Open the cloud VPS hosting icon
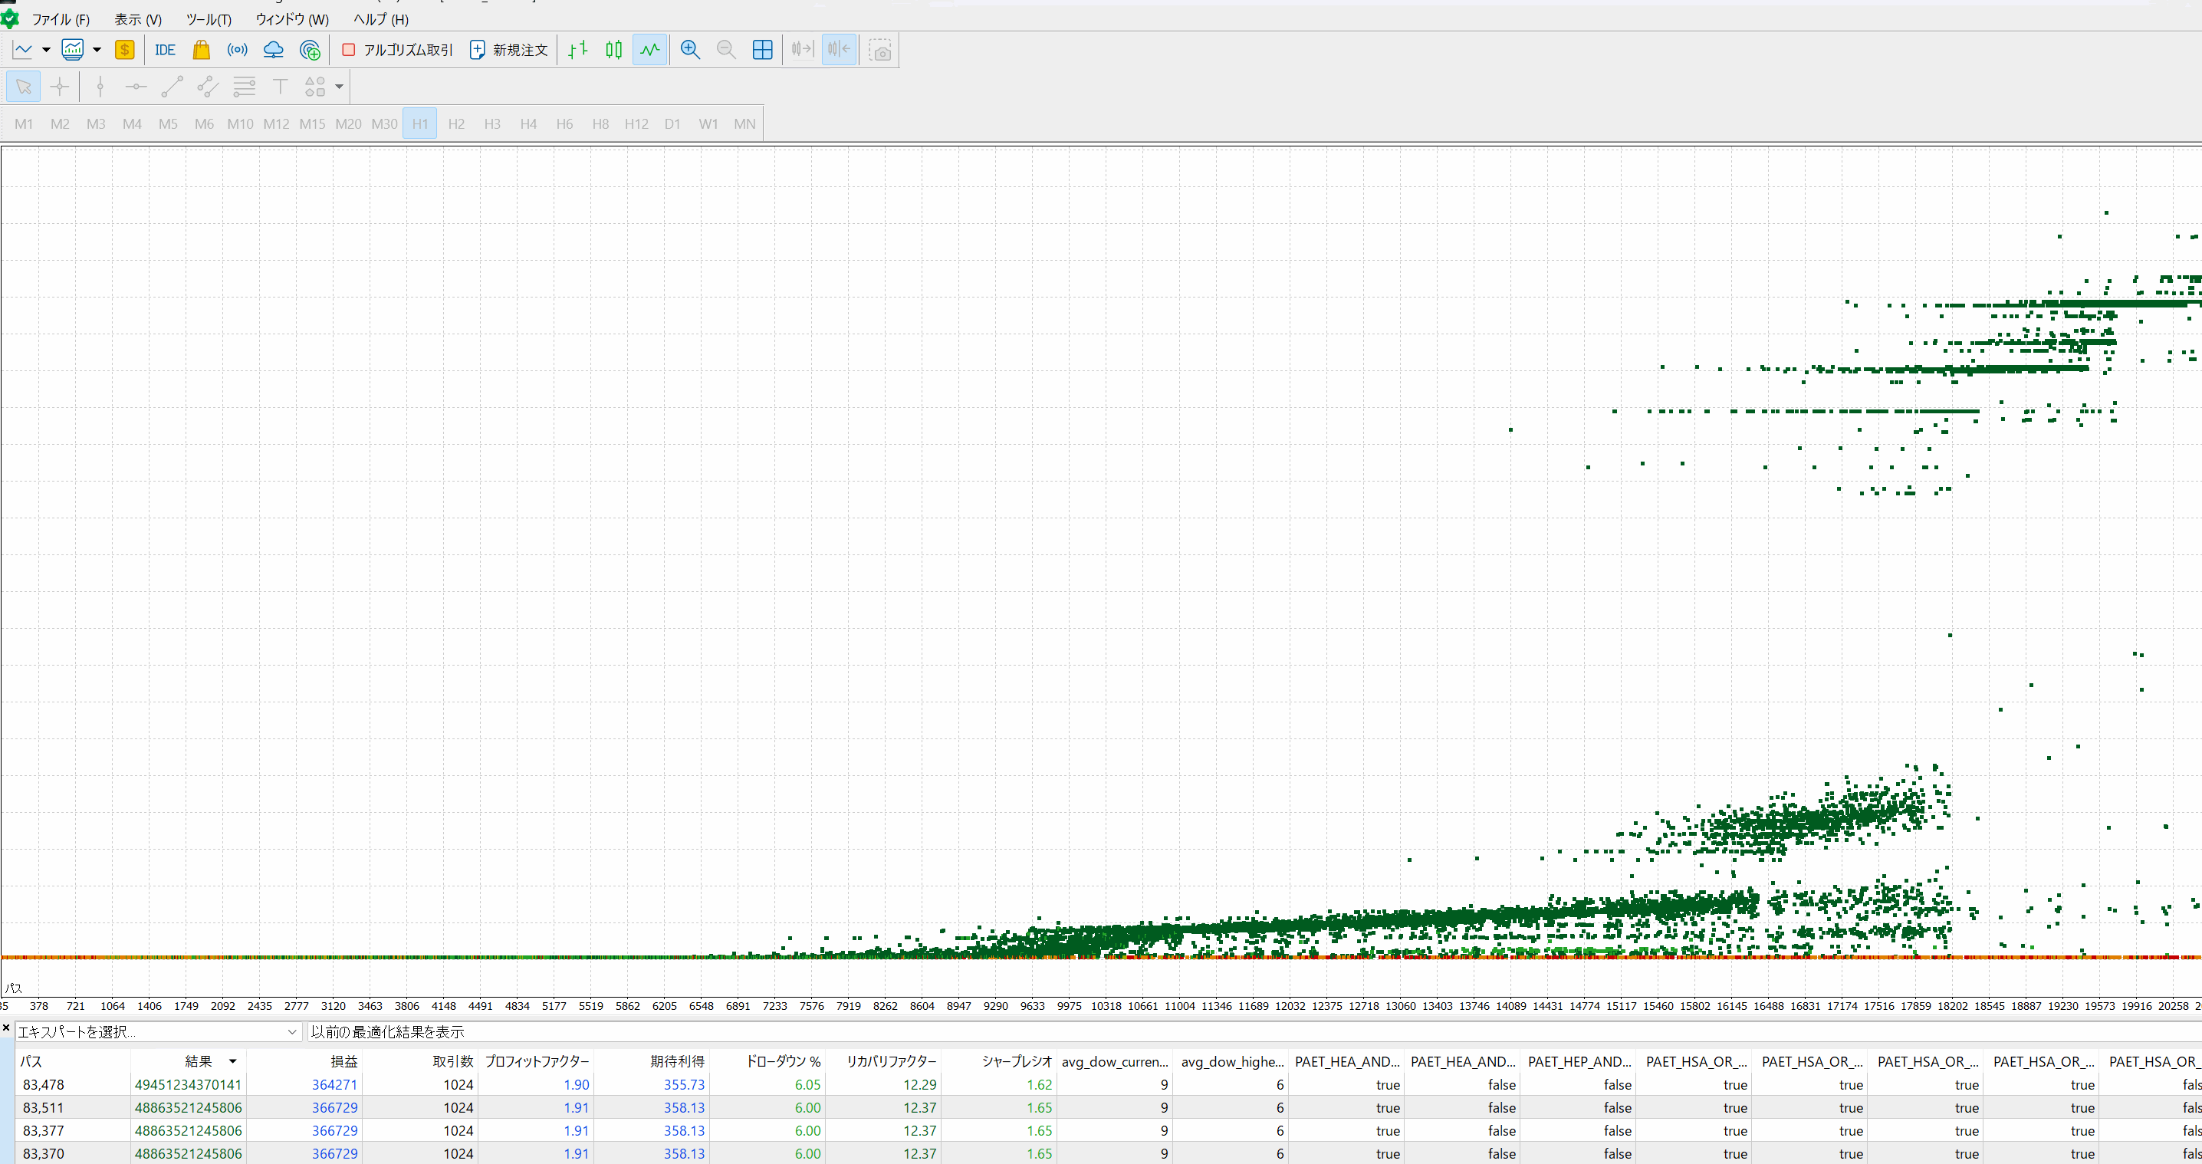This screenshot has height=1164, width=2202. (x=274, y=50)
